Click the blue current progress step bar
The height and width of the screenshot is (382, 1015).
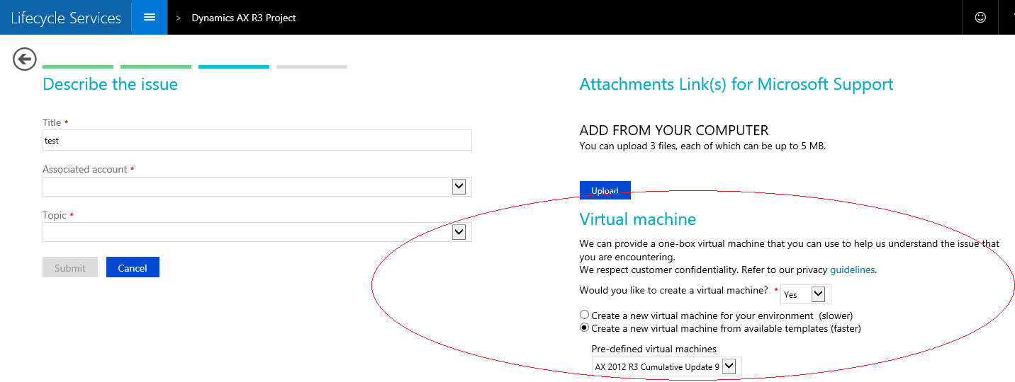click(234, 66)
